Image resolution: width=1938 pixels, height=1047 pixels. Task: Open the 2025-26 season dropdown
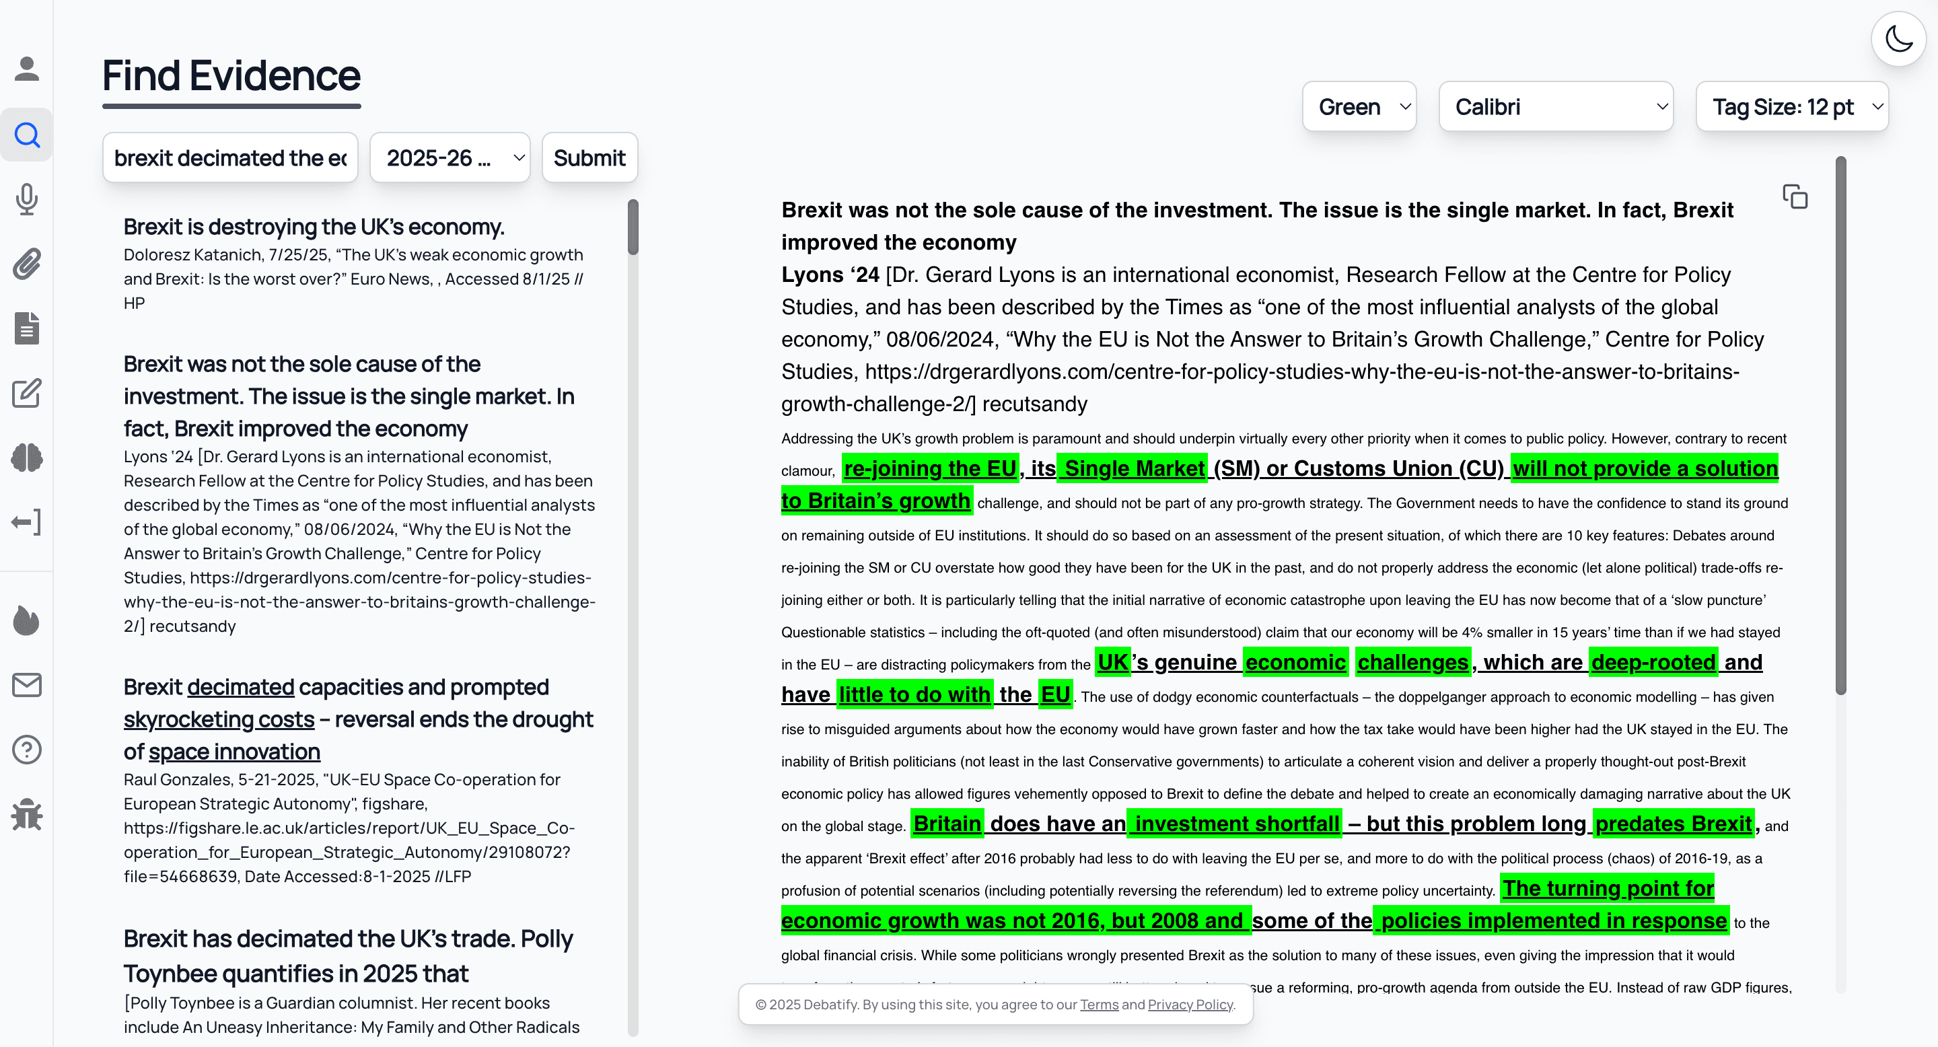[x=450, y=158]
